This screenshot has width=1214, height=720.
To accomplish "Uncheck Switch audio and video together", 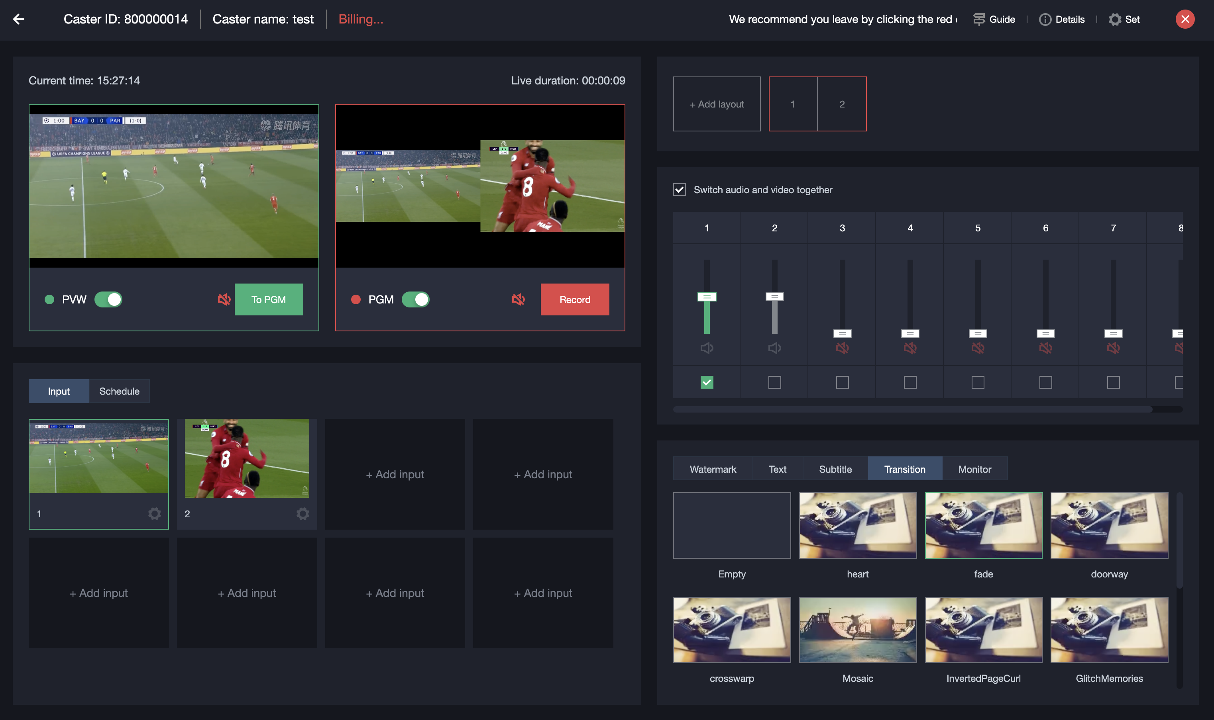I will (x=680, y=190).
